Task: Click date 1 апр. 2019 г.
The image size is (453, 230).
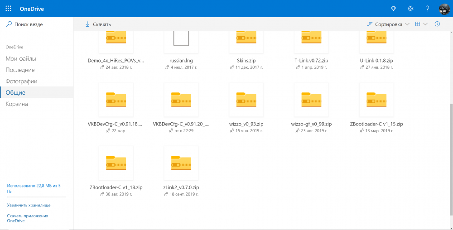Action: pyautogui.click(x=314, y=67)
